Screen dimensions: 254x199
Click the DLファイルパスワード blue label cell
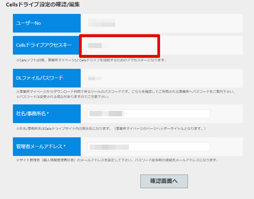(x=47, y=78)
